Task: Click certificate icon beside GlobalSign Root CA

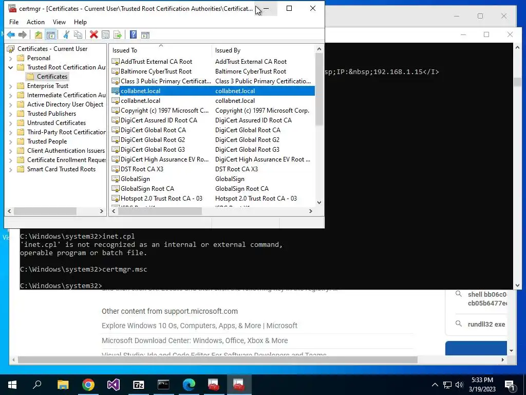Action: 116,189
